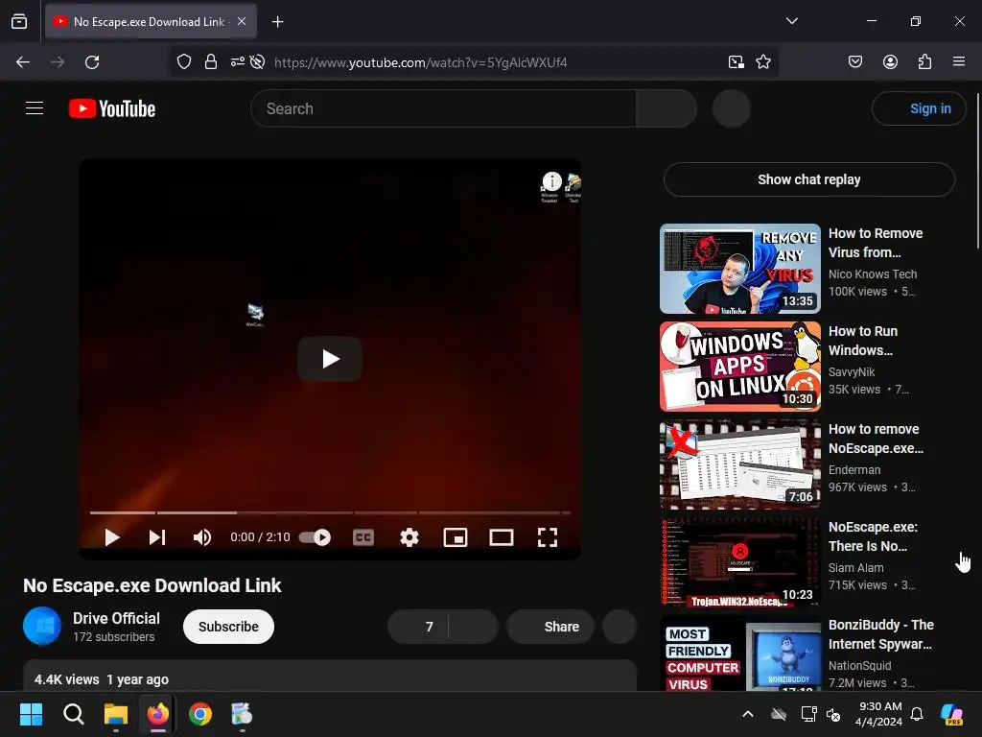Image resolution: width=982 pixels, height=737 pixels.
Task: Enter full screen mode
Action: 548,537
